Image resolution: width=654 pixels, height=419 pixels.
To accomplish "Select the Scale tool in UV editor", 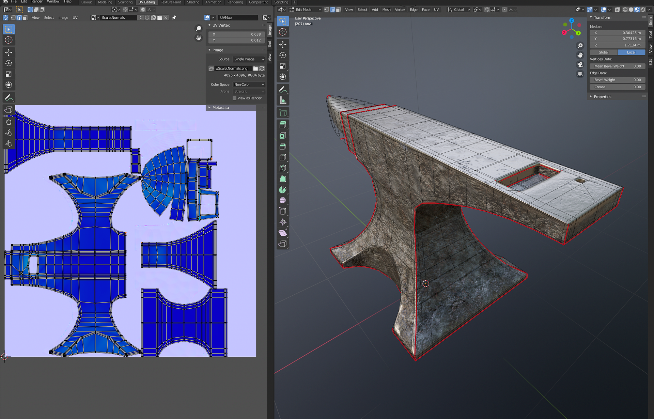I will [x=9, y=74].
